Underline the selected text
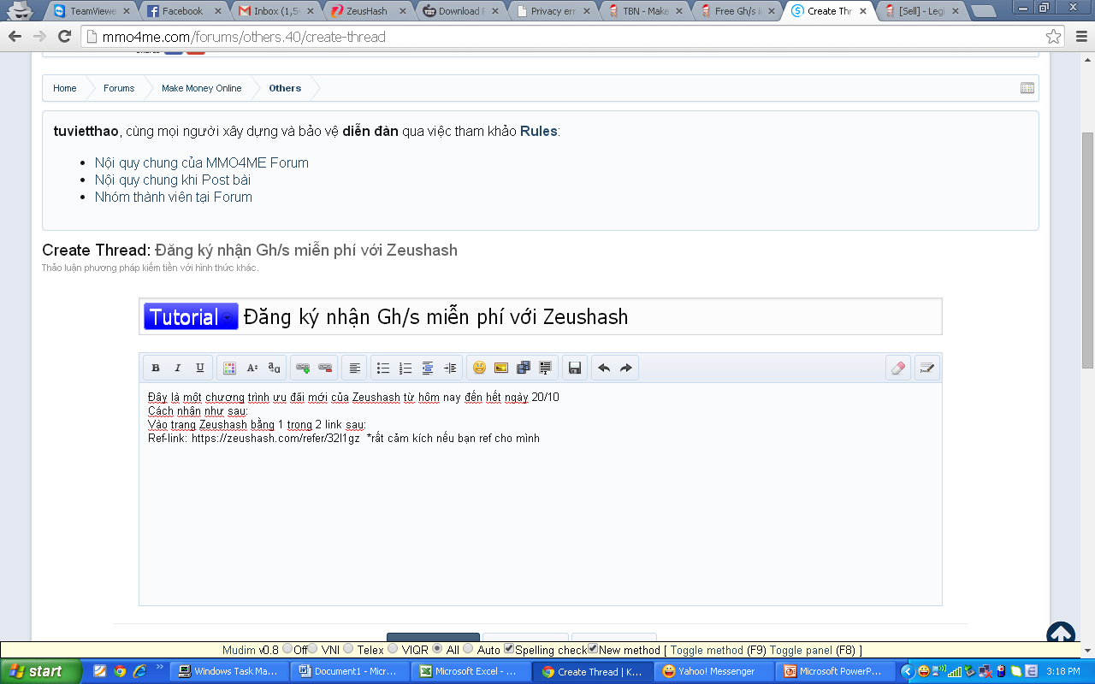 coord(200,368)
